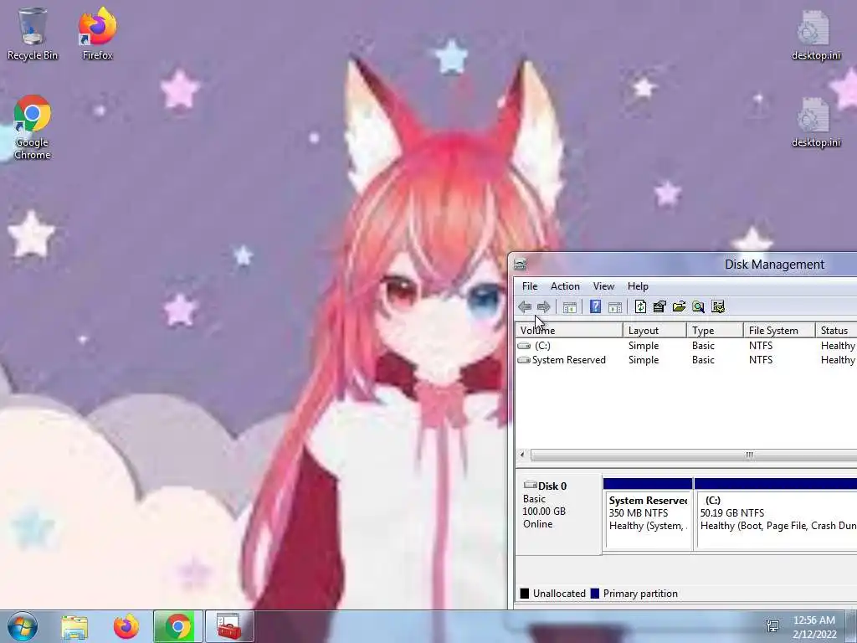Open the Windows Start orb

(23, 626)
